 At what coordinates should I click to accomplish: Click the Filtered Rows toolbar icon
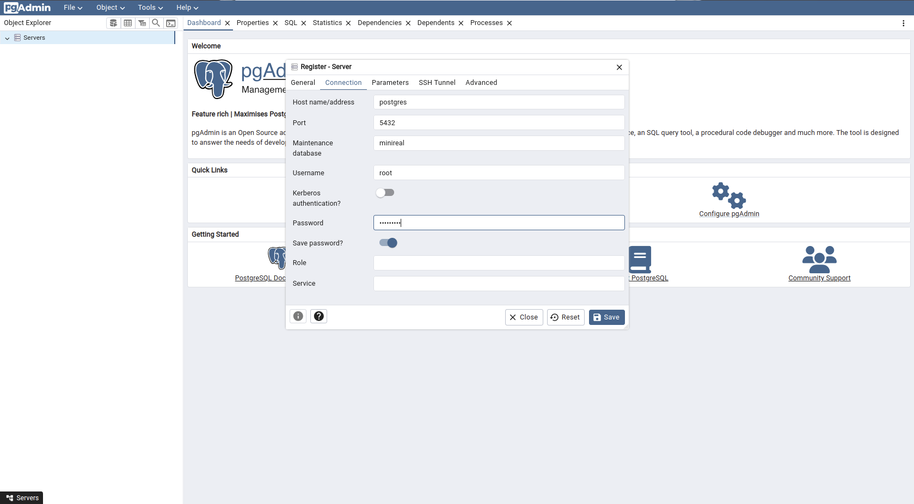pyautogui.click(x=142, y=23)
